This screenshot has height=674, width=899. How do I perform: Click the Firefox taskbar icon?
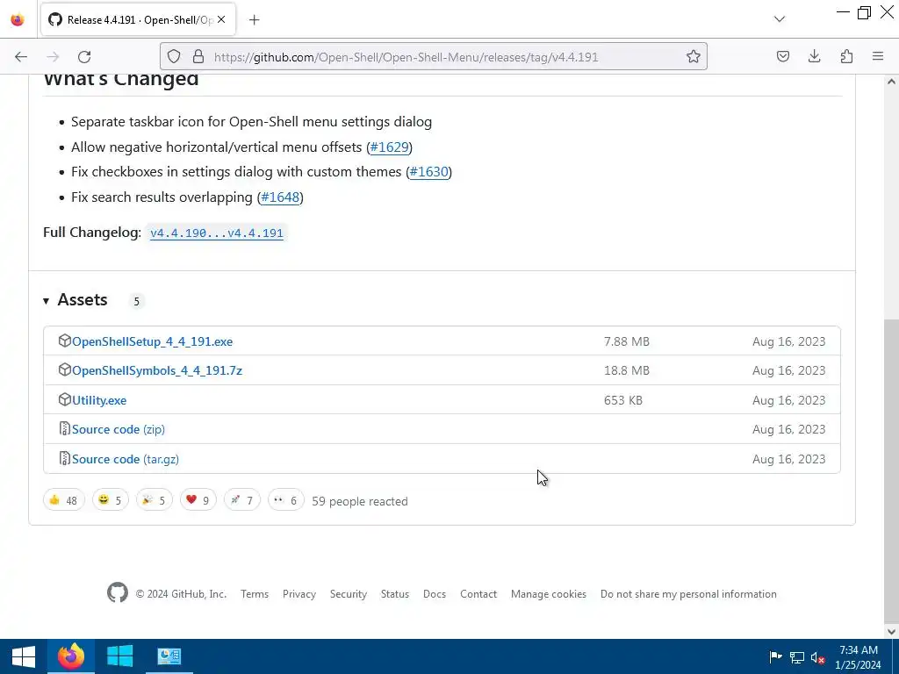coord(71,656)
